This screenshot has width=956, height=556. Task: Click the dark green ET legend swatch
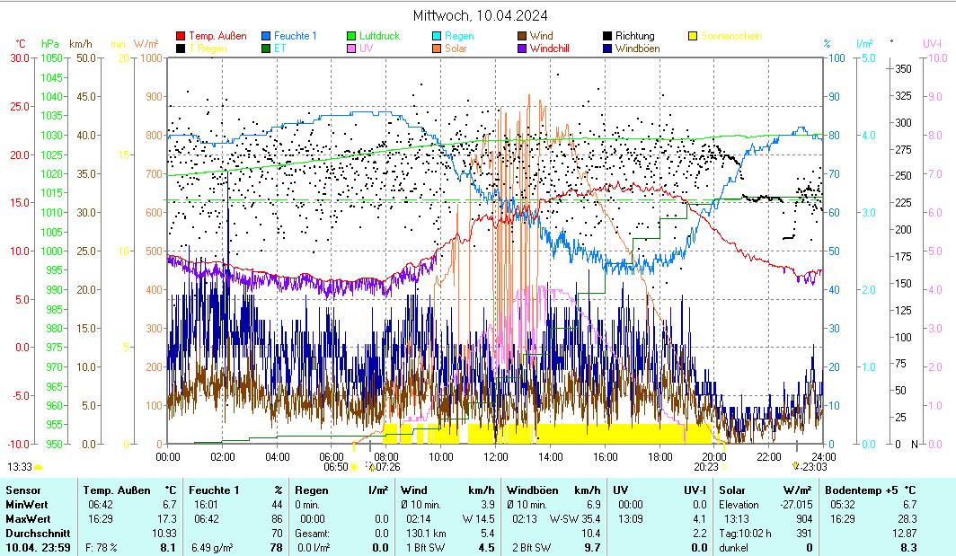pos(267,49)
